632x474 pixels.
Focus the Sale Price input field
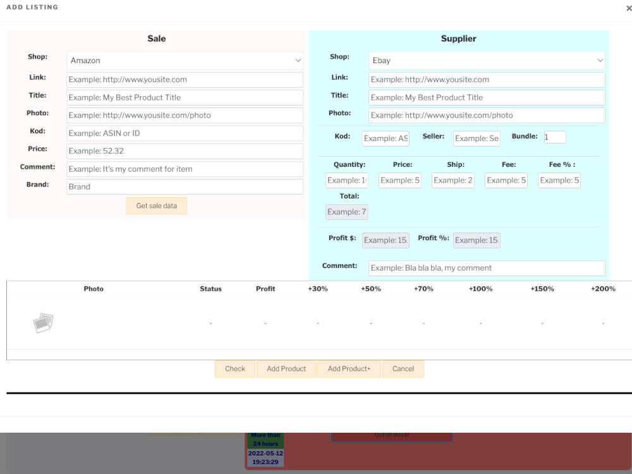pos(185,151)
